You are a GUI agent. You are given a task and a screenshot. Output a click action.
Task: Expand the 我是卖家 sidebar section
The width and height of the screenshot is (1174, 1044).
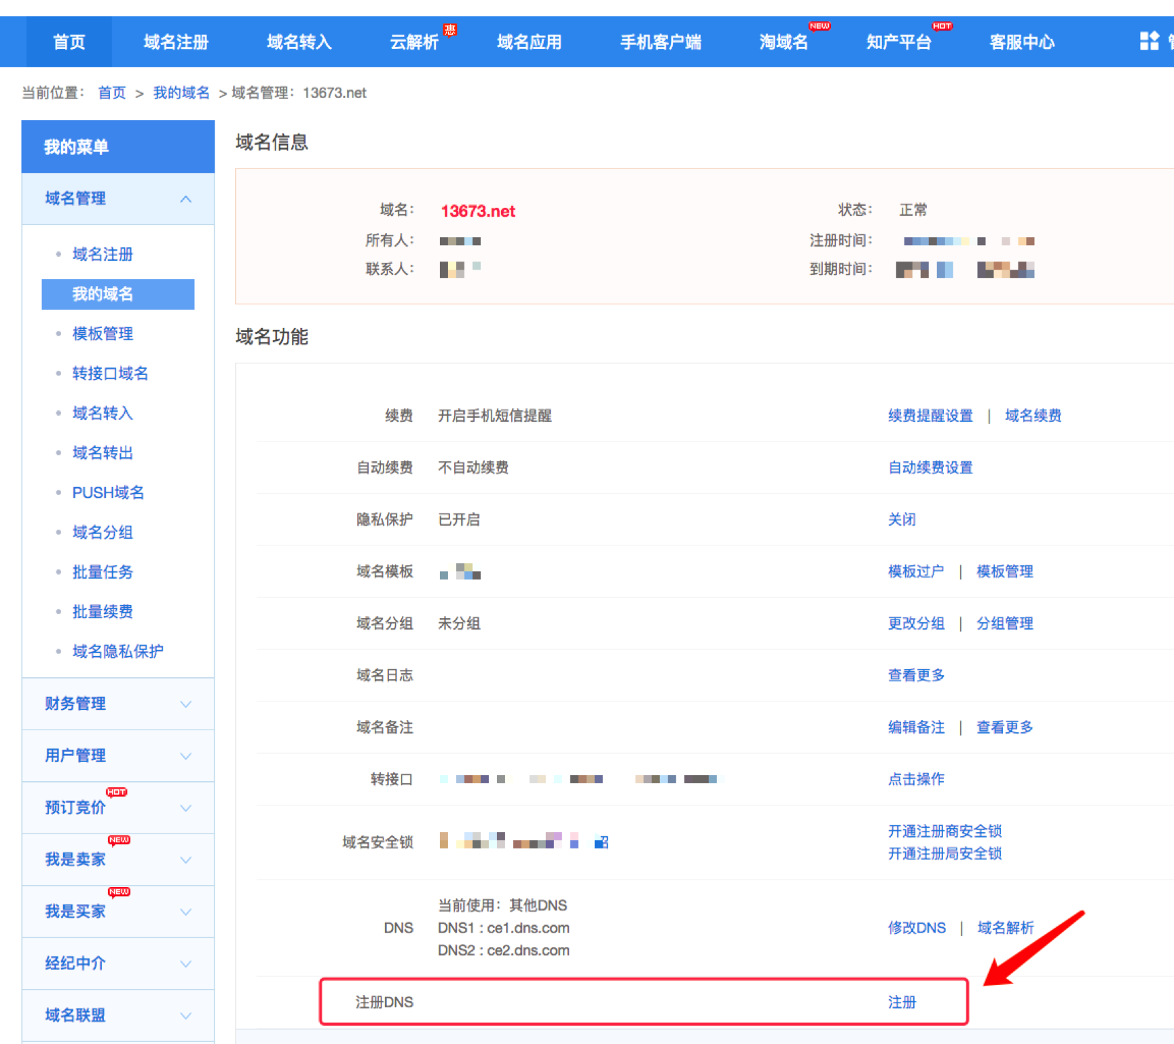tap(185, 860)
